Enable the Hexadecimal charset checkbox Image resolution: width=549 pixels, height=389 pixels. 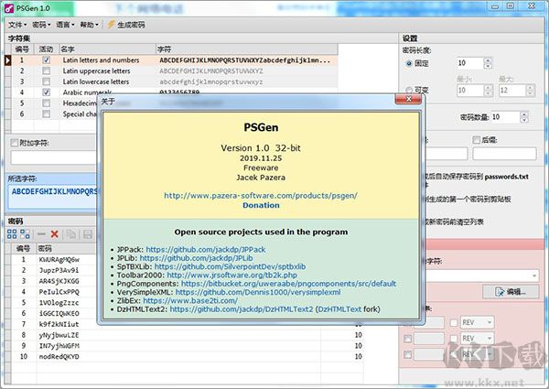point(47,103)
